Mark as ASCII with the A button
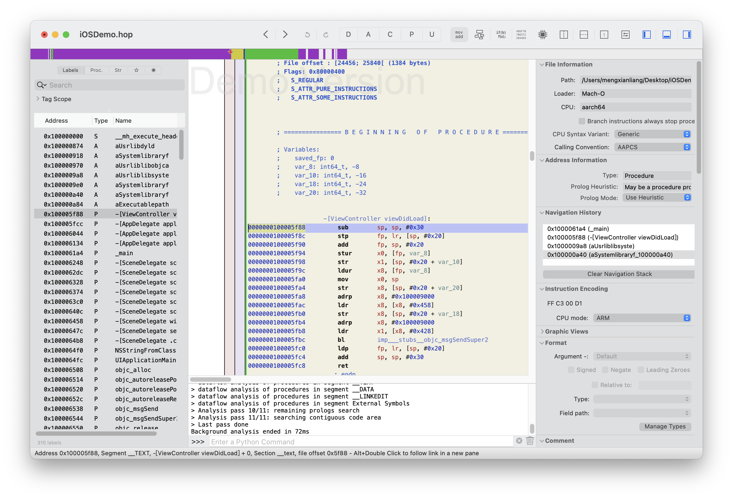 tap(368, 34)
